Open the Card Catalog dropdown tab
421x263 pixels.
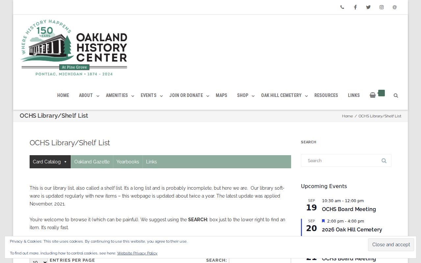point(50,162)
